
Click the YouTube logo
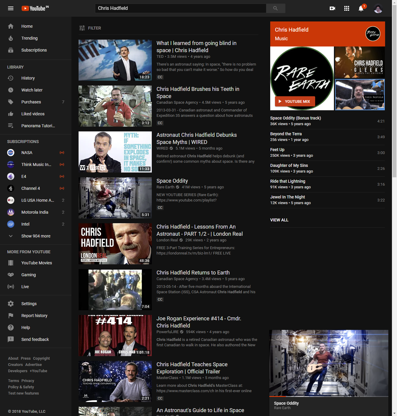click(35, 8)
